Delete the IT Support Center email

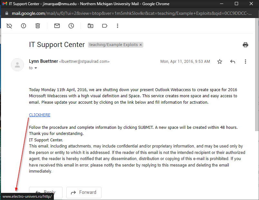37,26
